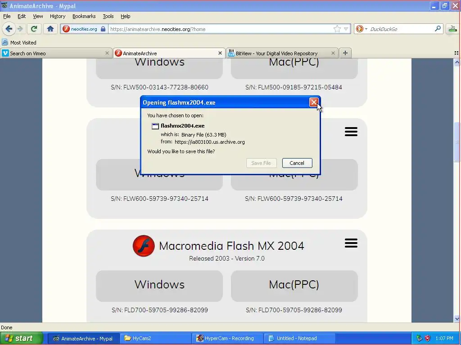This screenshot has width=461, height=345.
Task: Click serial FLW500-03143-77238-80660 text
Action: click(x=159, y=87)
